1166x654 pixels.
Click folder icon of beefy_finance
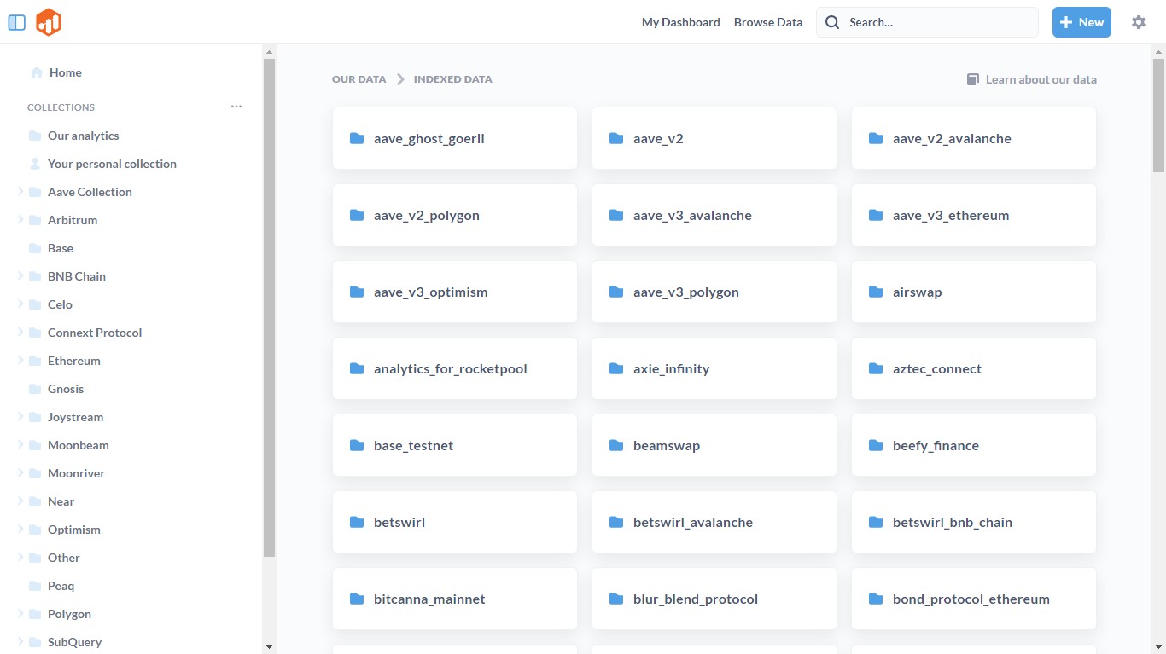[876, 445]
